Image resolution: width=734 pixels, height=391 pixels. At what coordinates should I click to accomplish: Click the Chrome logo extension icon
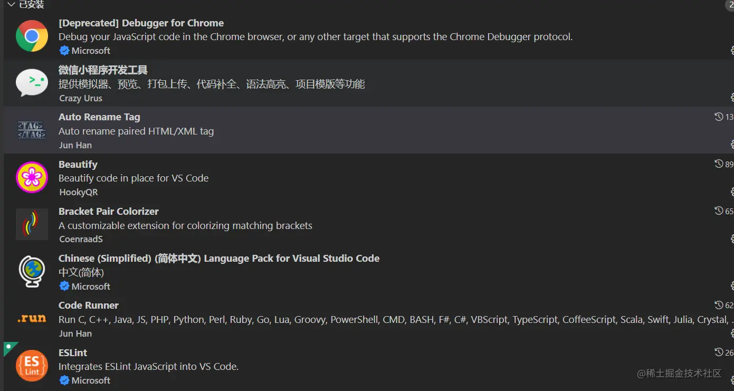click(32, 36)
